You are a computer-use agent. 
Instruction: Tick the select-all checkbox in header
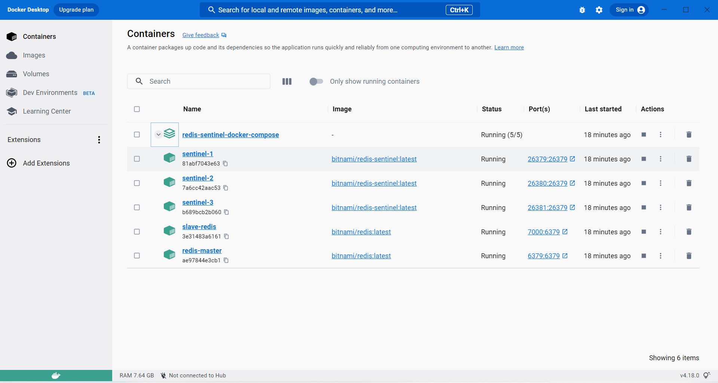(137, 109)
